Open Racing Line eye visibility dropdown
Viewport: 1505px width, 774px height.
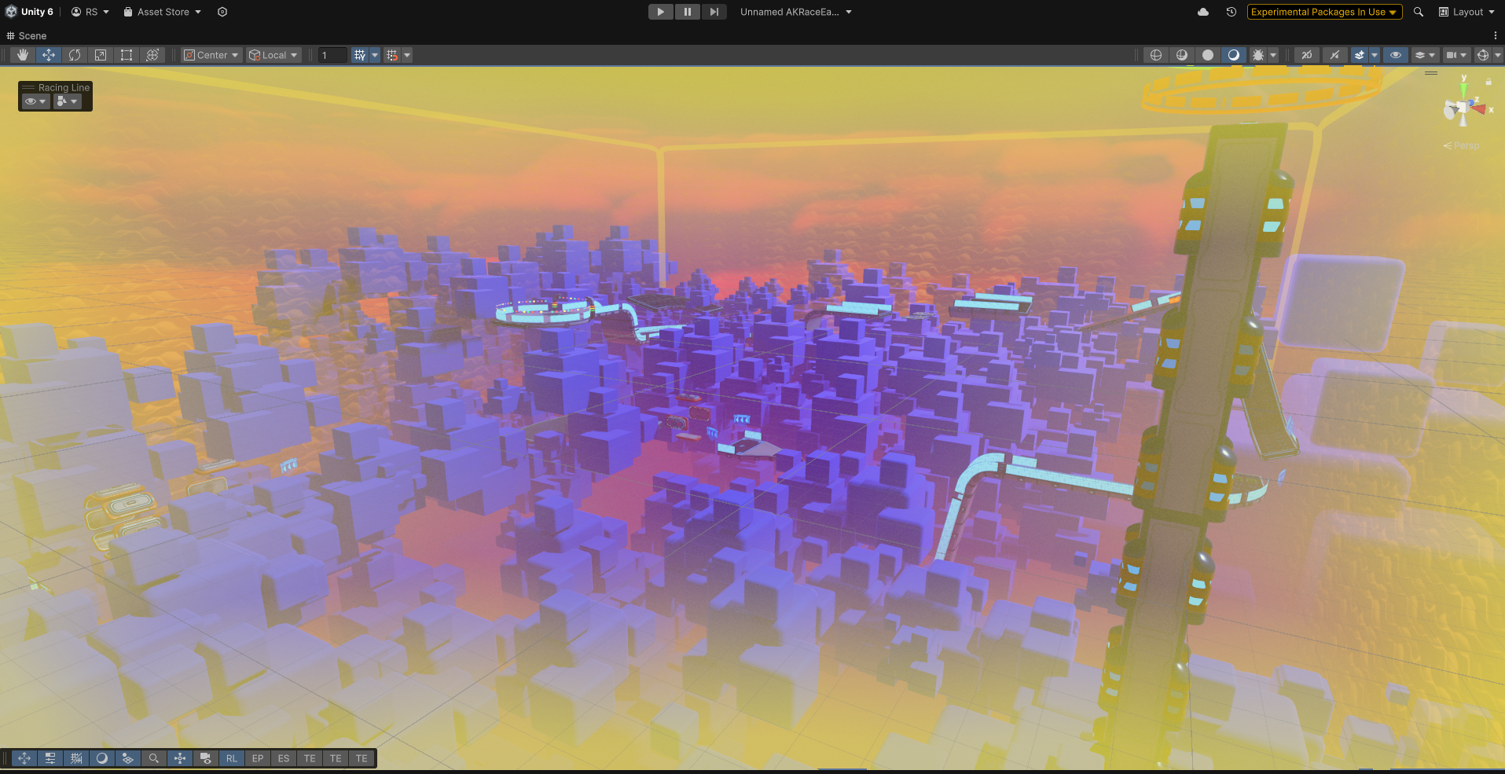[35, 101]
